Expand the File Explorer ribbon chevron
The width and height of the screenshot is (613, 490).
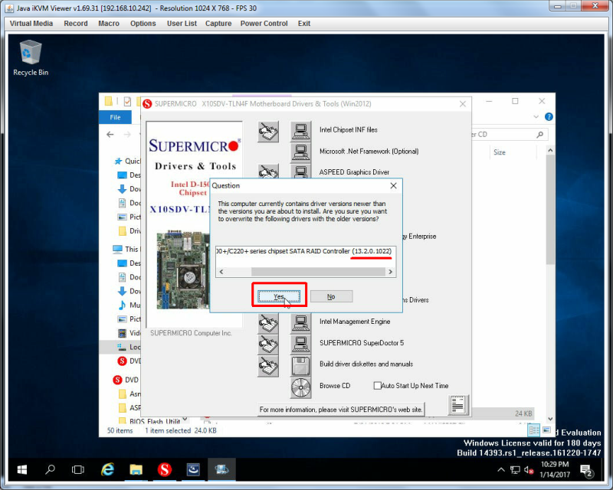[x=536, y=117]
